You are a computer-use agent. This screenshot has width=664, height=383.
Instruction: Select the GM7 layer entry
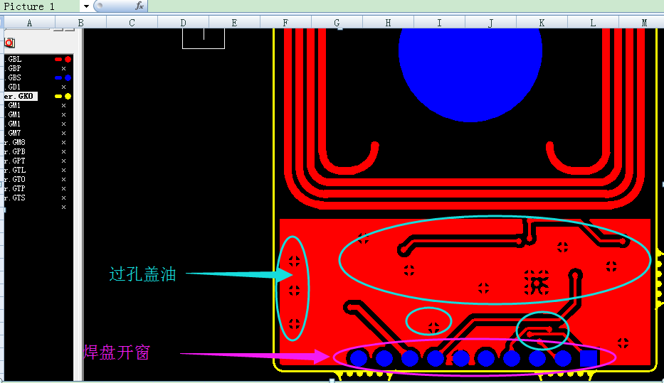point(14,133)
